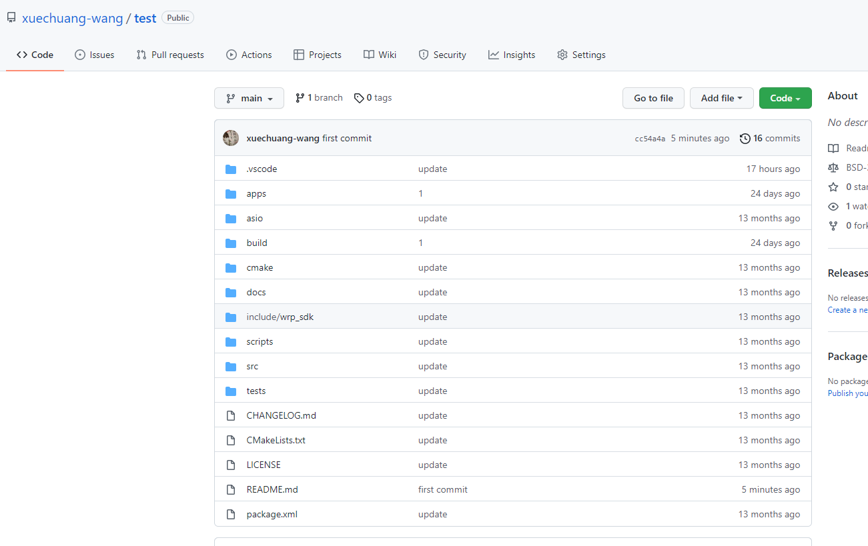Open repository Settings tab

point(581,55)
